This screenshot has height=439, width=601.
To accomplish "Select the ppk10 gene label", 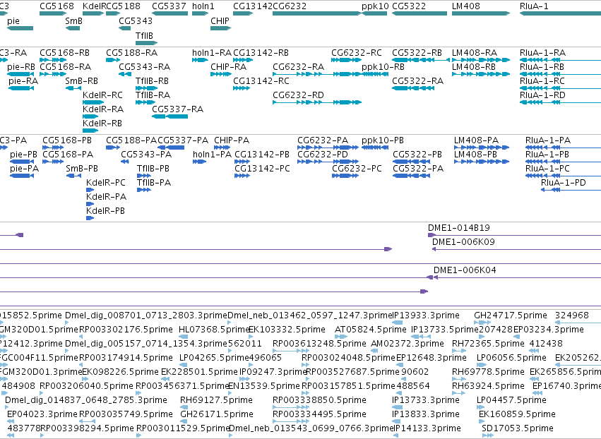I will tap(375, 6).
